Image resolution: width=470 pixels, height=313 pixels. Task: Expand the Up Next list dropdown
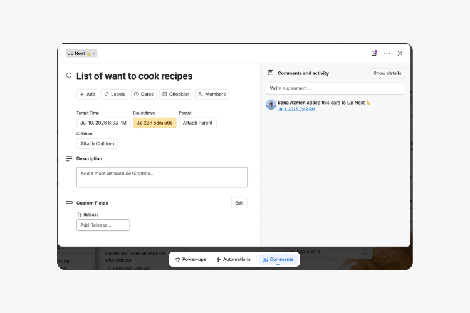pos(81,53)
